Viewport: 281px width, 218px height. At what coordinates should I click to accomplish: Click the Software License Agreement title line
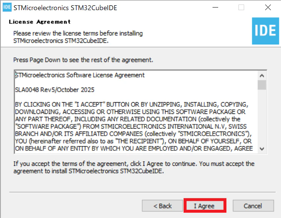80,75
